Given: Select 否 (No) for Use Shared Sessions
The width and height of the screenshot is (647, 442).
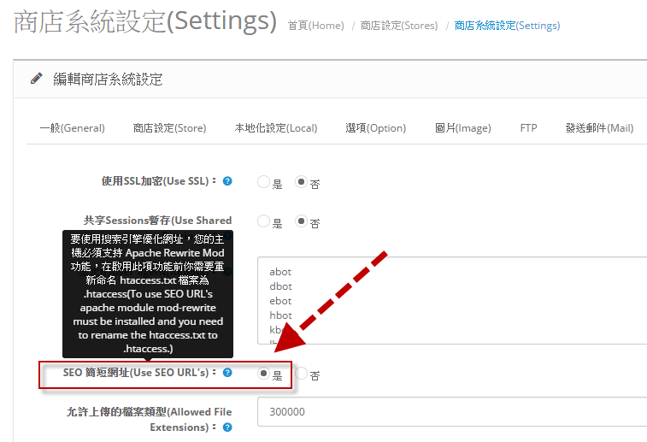Looking at the screenshot, I should coord(301,221).
